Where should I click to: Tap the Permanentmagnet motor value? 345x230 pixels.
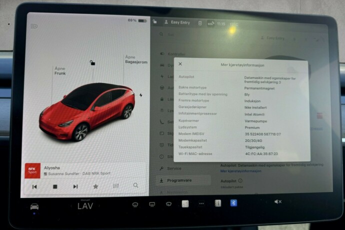(259, 88)
